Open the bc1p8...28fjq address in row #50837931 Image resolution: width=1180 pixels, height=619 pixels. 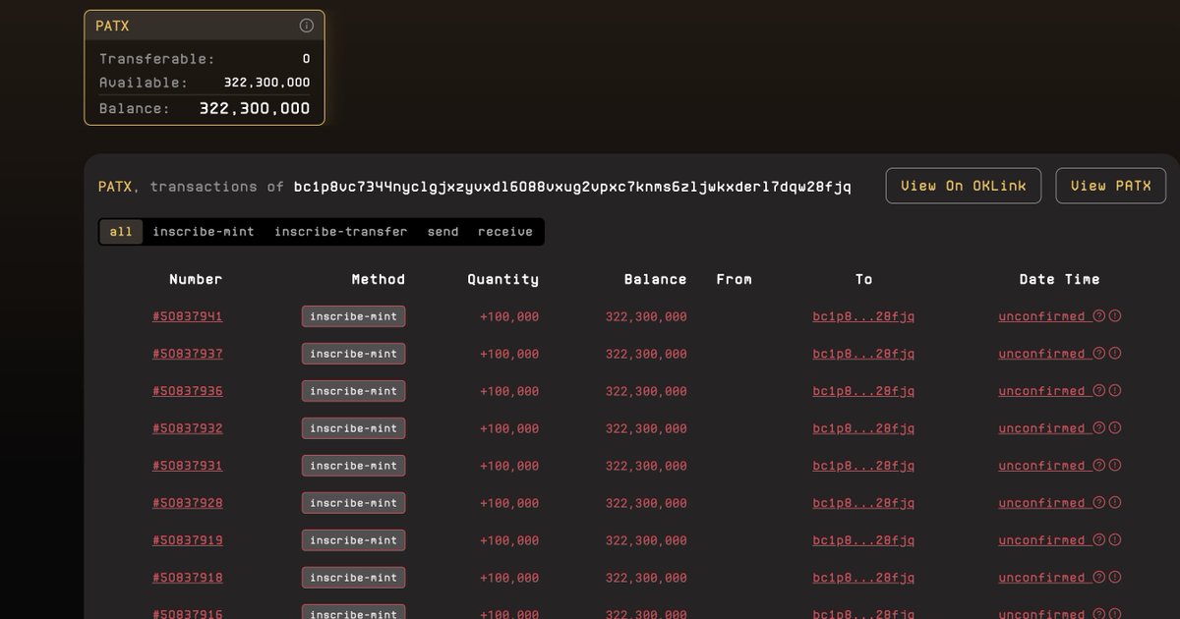point(863,466)
